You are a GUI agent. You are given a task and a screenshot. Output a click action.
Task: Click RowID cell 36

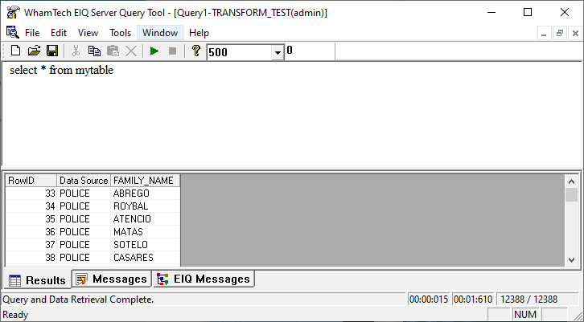pos(31,231)
